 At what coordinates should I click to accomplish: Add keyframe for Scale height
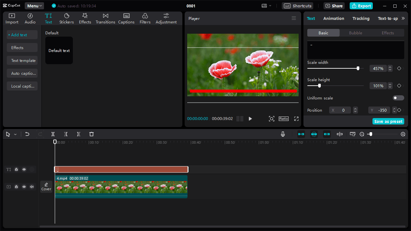(x=399, y=86)
